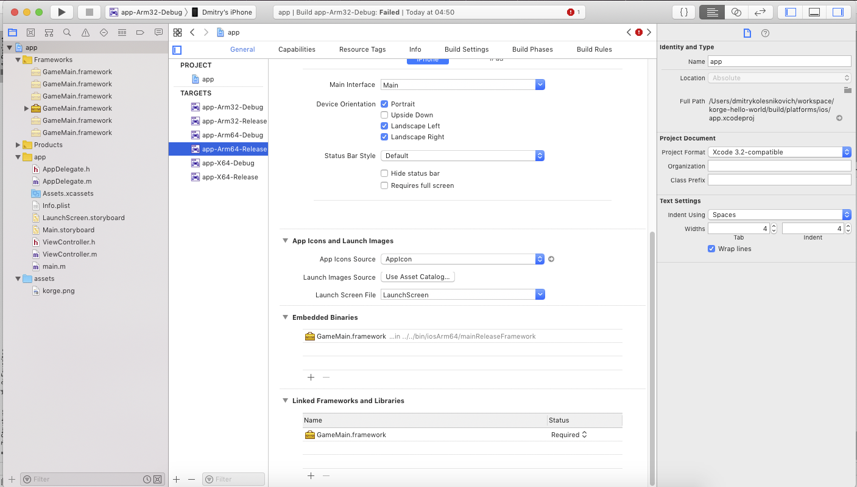Open the Library curly braces button

tap(683, 12)
